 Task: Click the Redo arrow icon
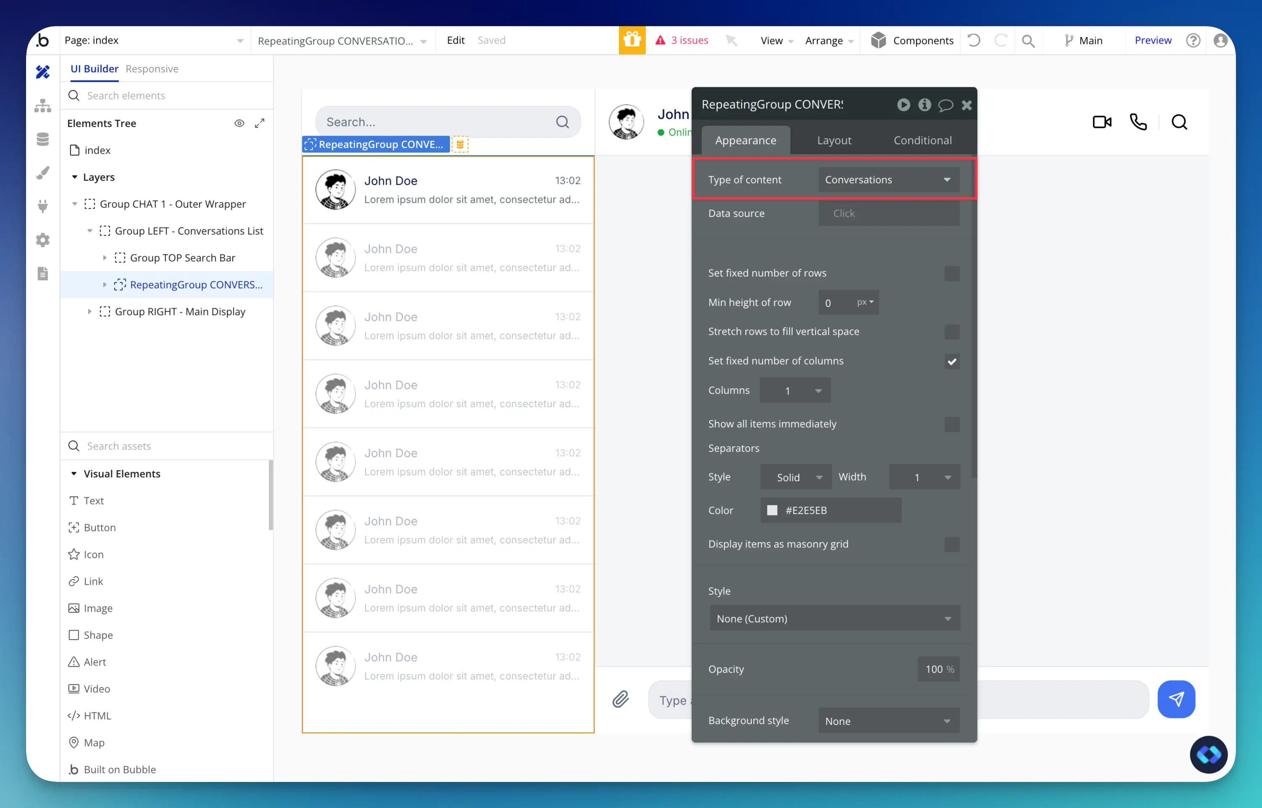coord(1001,40)
